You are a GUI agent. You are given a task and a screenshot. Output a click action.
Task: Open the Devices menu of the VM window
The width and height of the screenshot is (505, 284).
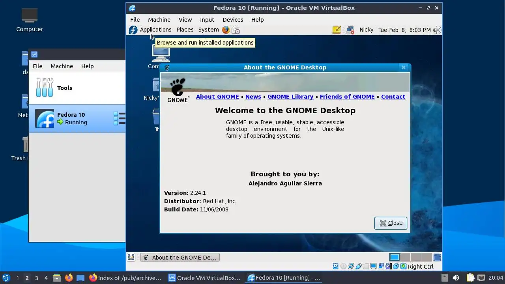pos(233,19)
